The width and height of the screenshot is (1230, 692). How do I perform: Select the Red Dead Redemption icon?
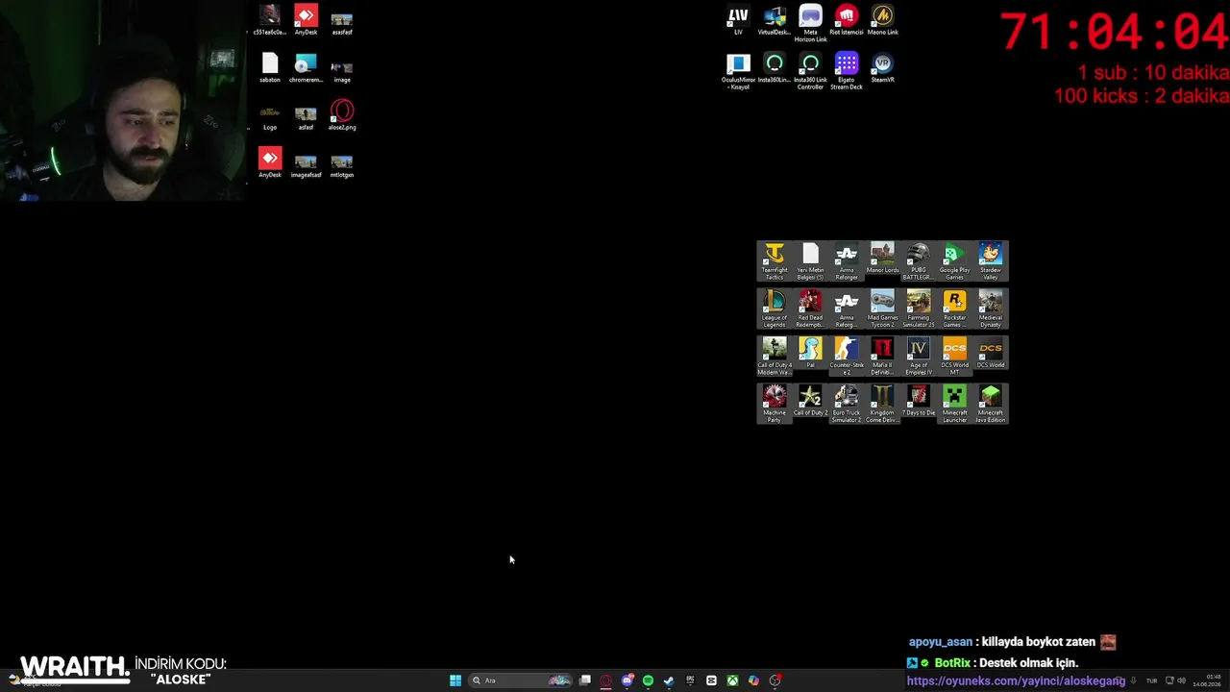(810, 309)
